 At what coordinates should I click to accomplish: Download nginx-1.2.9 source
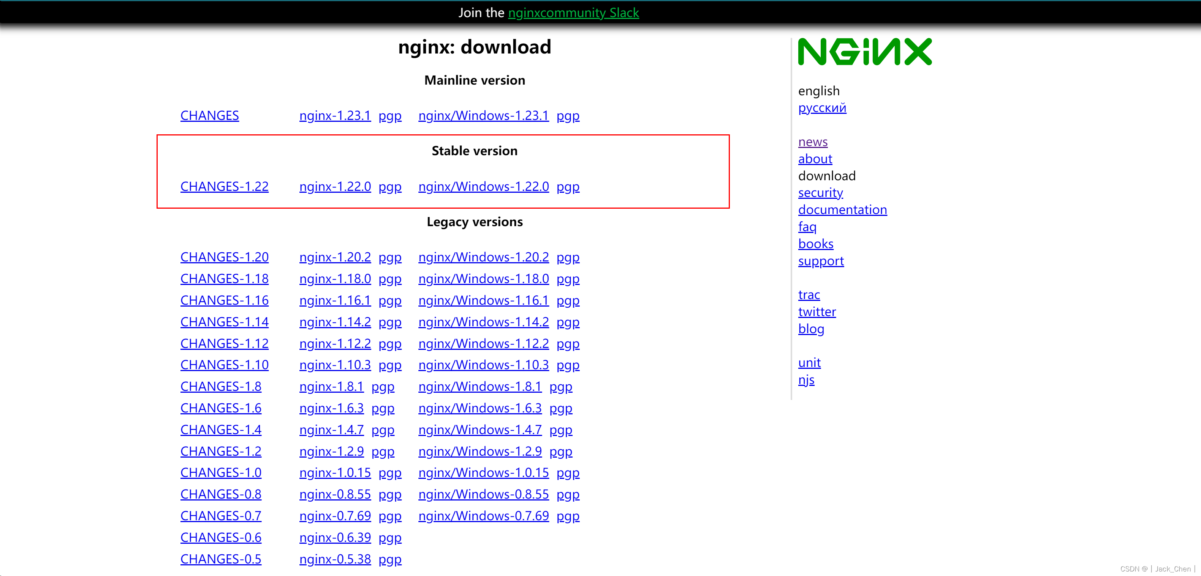point(331,451)
